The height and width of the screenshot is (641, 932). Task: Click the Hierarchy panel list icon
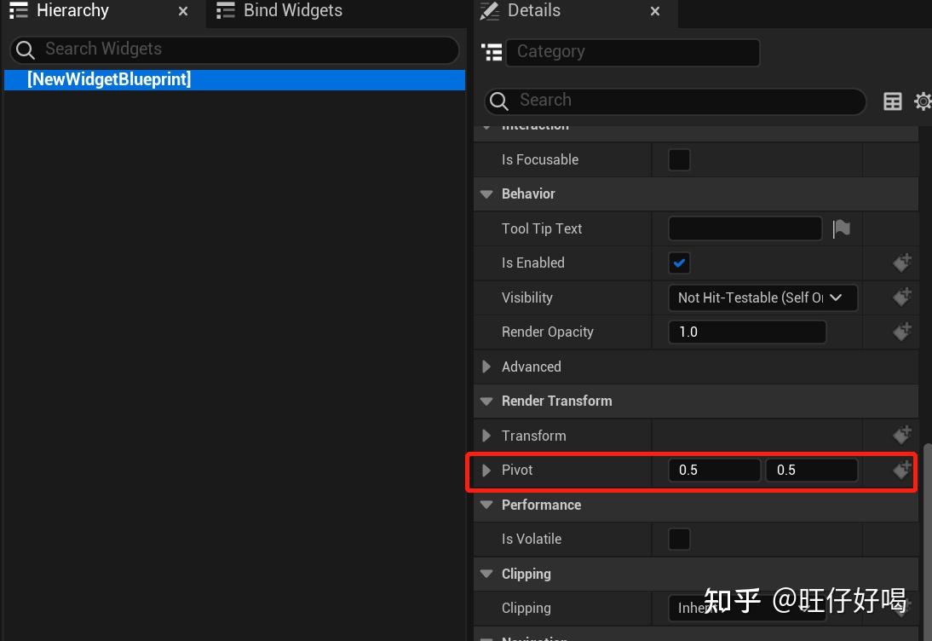pyautogui.click(x=19, y=10)
